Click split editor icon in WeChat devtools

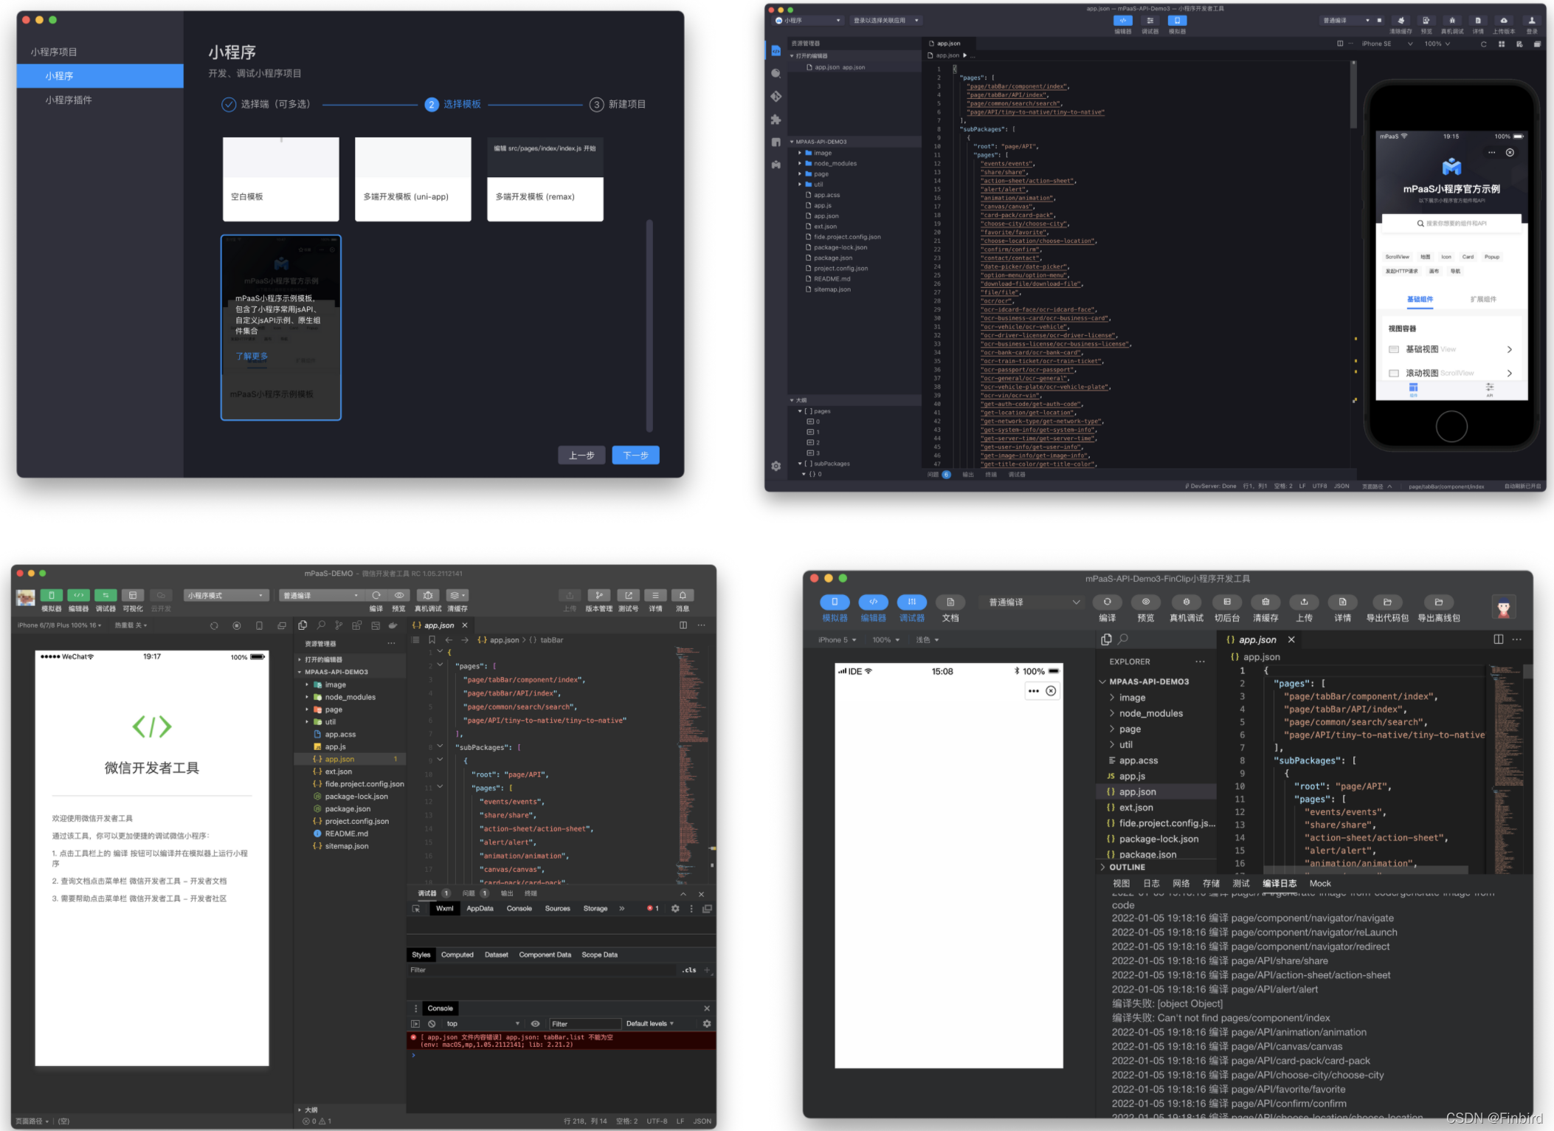tap(683, 625)
